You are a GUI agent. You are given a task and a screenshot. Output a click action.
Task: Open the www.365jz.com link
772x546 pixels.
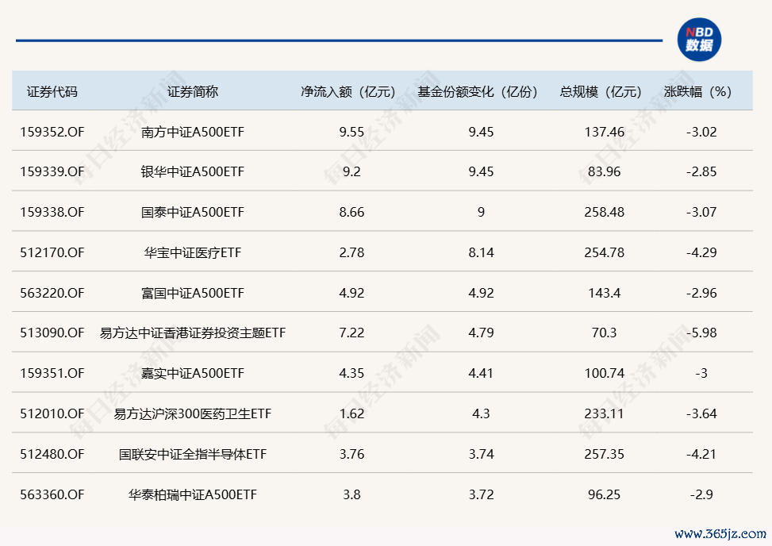coord(720,533)
